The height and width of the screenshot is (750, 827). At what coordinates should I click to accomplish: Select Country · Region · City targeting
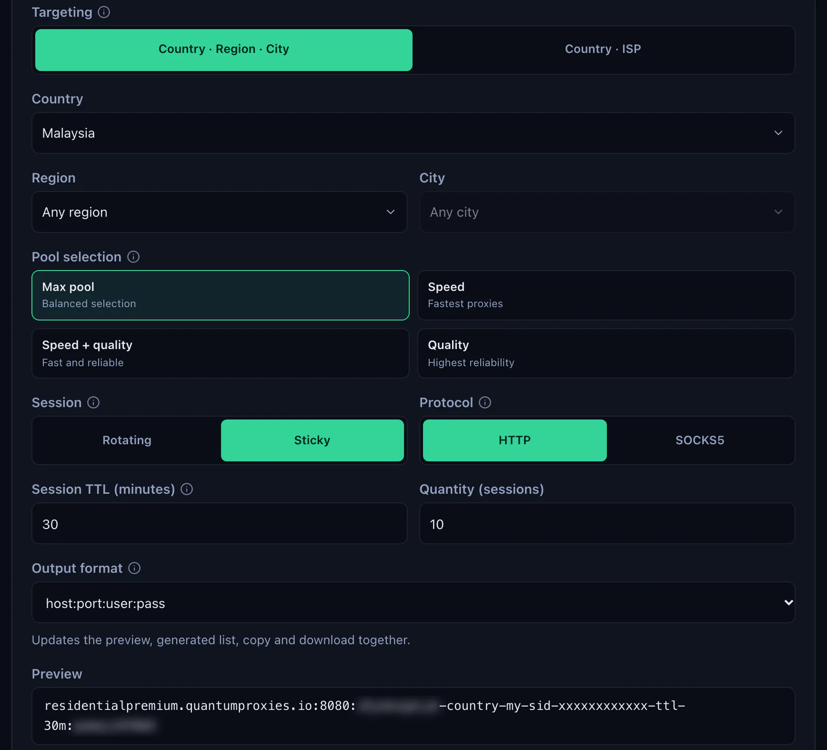click(x=224, y=50)
